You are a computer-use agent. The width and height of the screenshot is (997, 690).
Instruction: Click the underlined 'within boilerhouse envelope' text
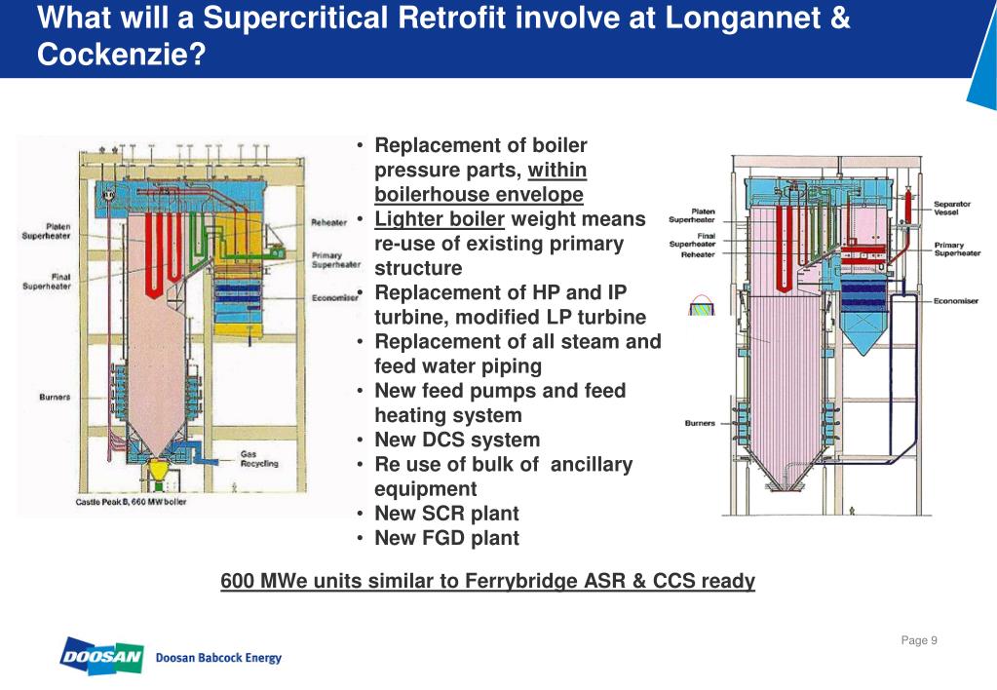point(480,182)
